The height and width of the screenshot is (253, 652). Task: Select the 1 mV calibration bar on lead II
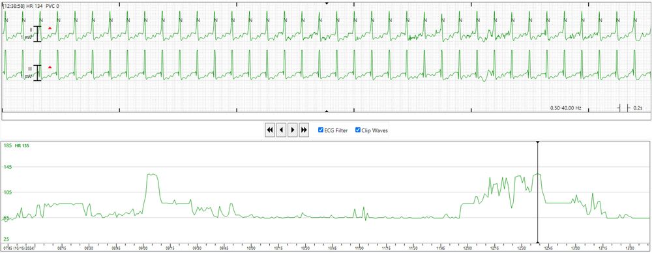coord(37,34)
